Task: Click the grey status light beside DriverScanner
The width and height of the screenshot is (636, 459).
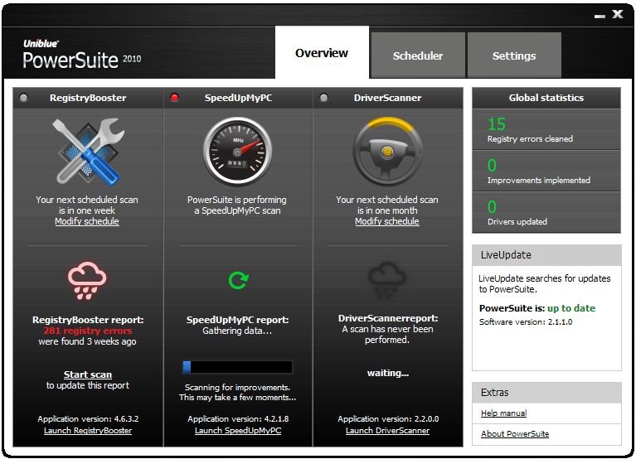Action: pos(323,98)
